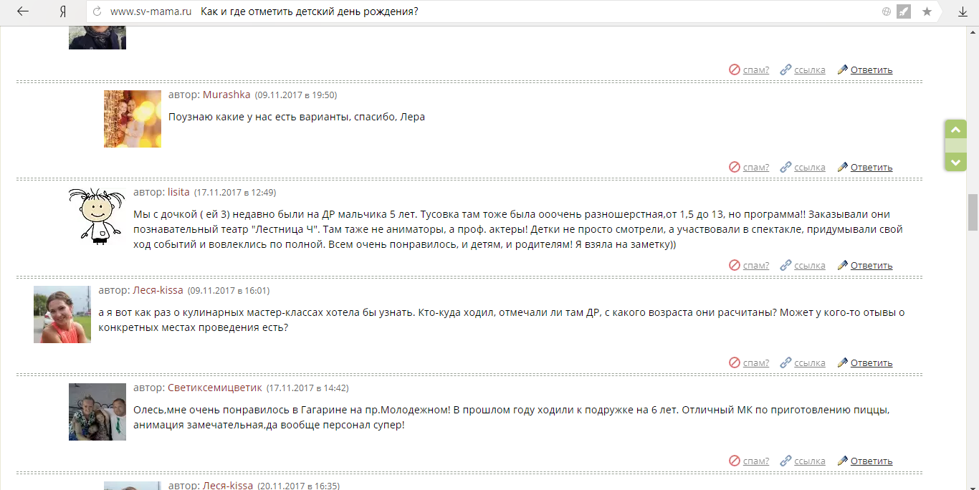Reply to the Леся-kissa comment about мастер-классах

click(865, 362)
